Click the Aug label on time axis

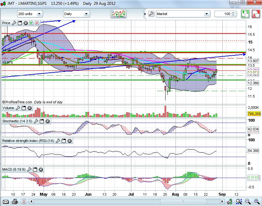point(176,194)
